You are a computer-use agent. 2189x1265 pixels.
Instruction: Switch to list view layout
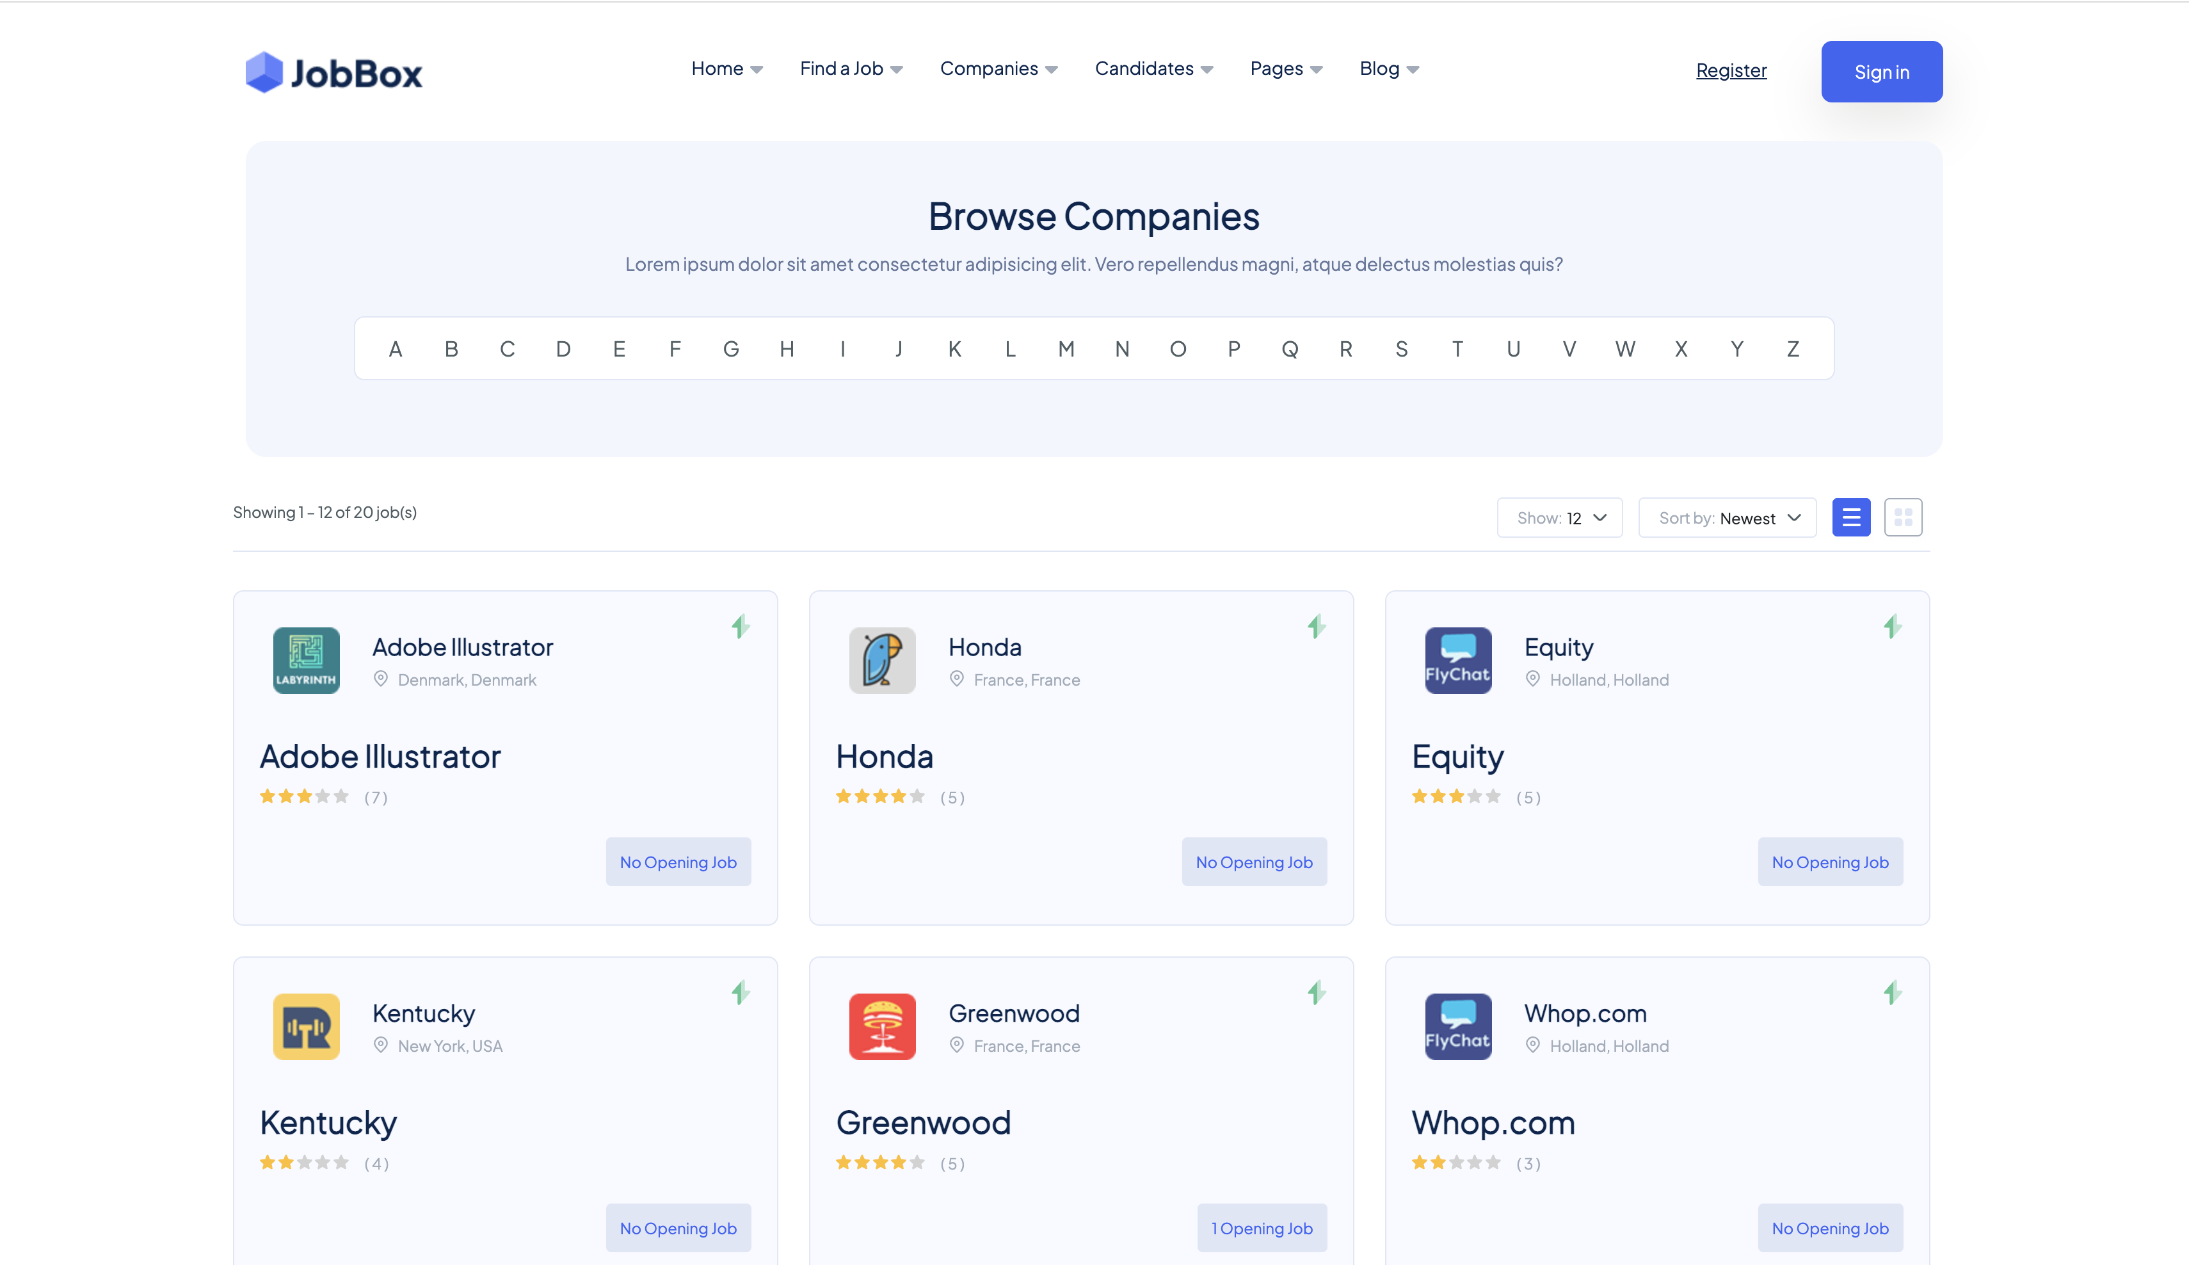1851,517
